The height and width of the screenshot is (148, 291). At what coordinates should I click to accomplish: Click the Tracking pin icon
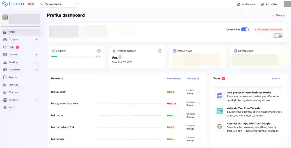coord(5,62)
